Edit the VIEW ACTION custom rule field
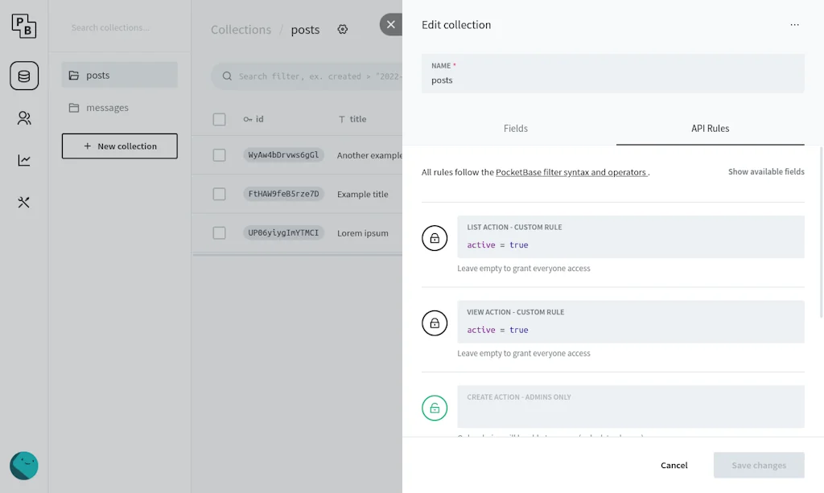Viewport: 824px width, 493px height. 630,329
